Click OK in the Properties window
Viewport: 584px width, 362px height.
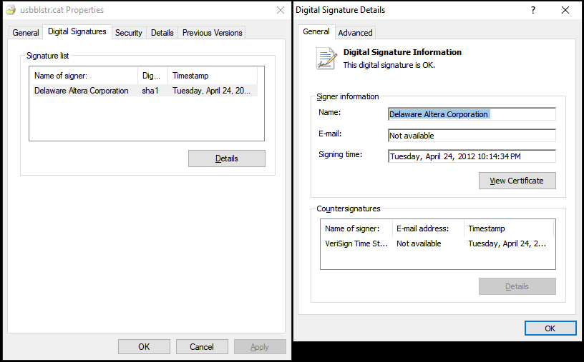click(144, 347)
